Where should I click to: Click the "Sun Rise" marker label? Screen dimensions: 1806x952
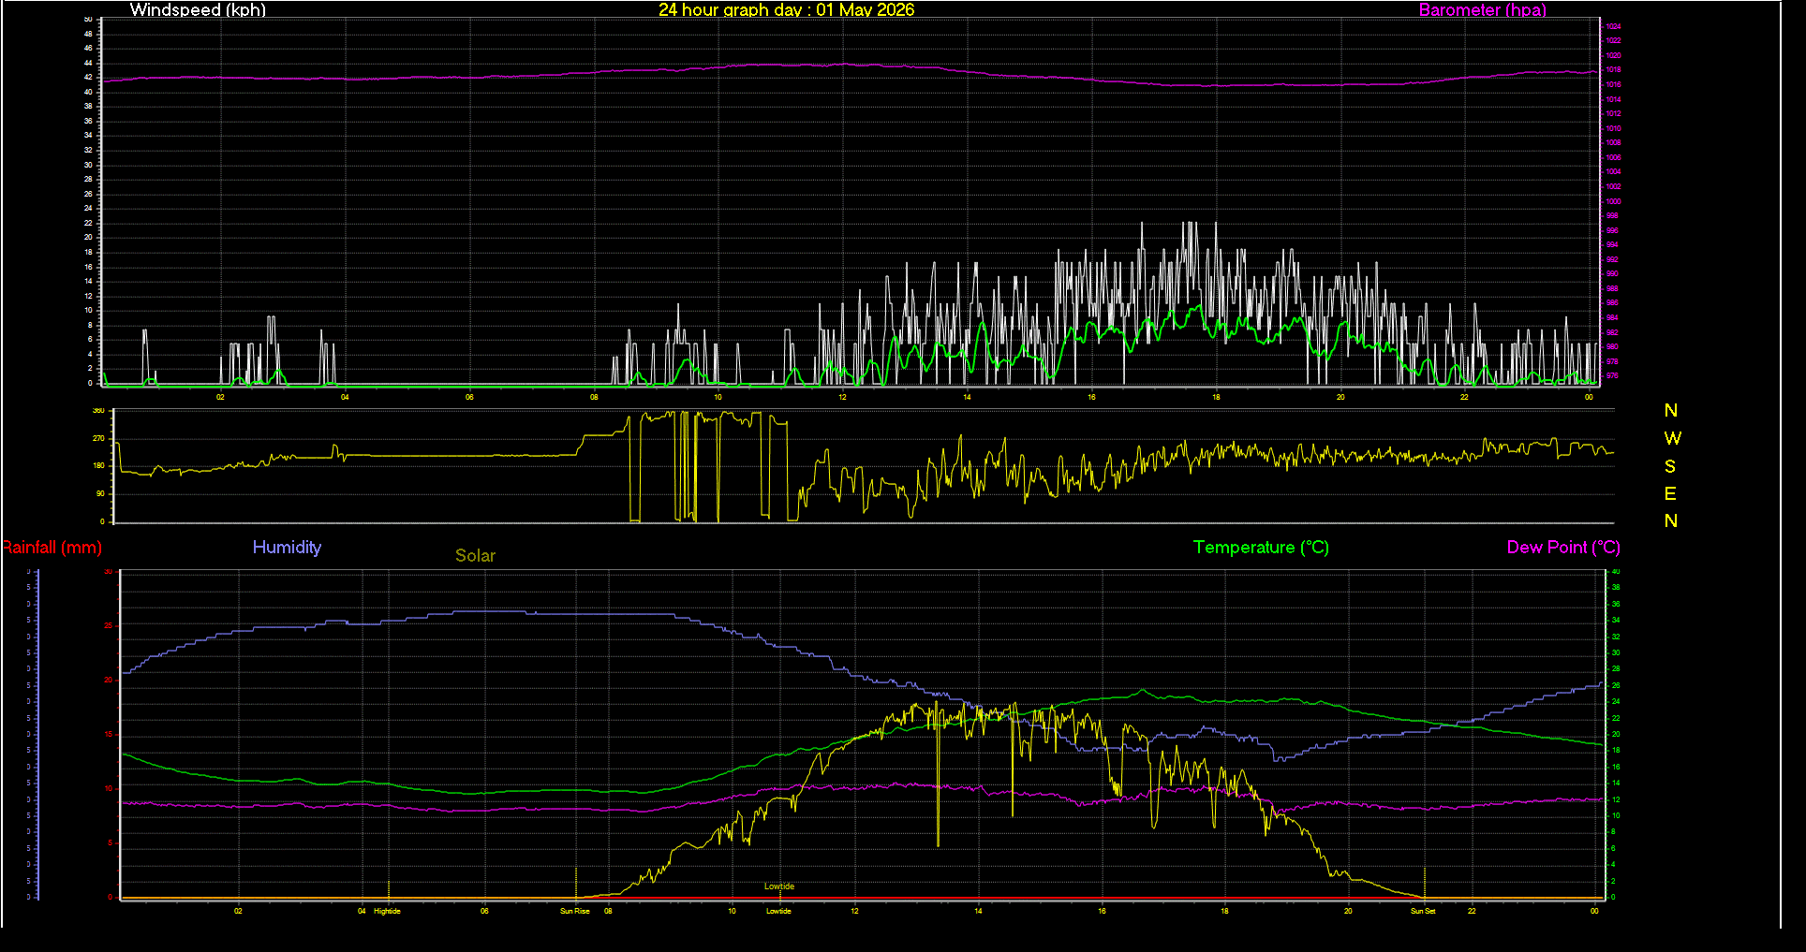coord(575,911)
